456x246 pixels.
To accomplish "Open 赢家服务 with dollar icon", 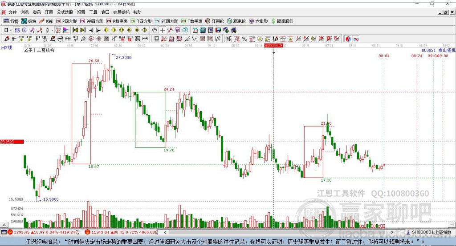I will coord(282,21).
